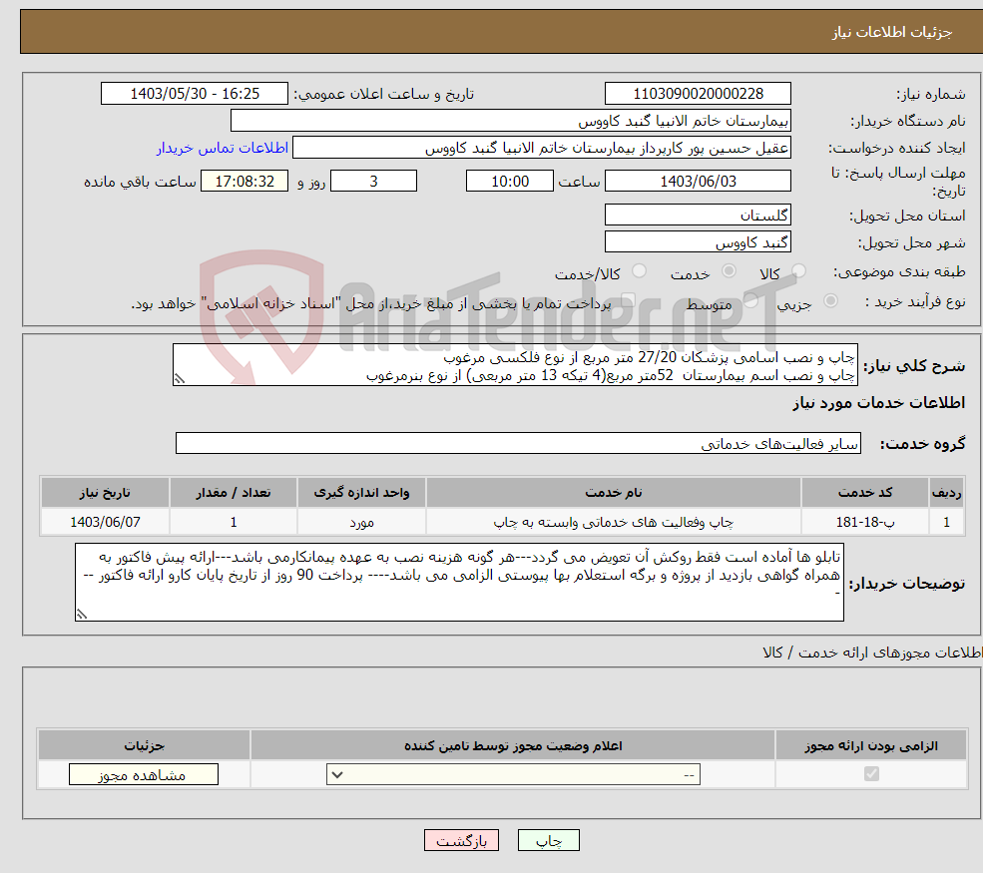Grab the resize handle of buyer notes
The width and height of the screenshot is (983, 873).
pos(82,615)
